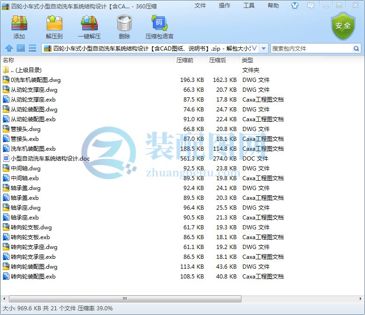The image size is (365, 315).
Task: Open the 文件 menu
Action: (200, 5)
